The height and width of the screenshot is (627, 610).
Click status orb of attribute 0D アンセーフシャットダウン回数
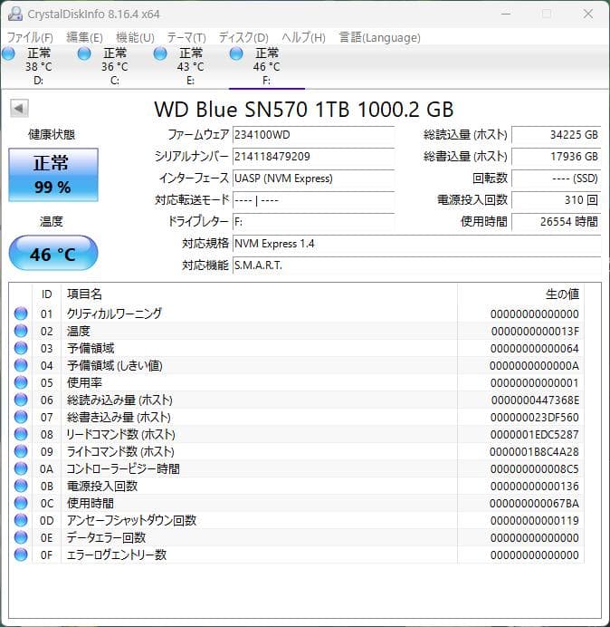(x=21, y=520)
